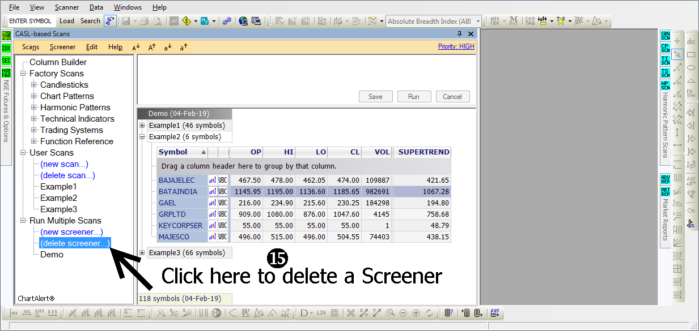This screenshot has height=331, width=699.
Task: Expand the Harmonic Patterns tree node
Action: [x=34, y=108]
